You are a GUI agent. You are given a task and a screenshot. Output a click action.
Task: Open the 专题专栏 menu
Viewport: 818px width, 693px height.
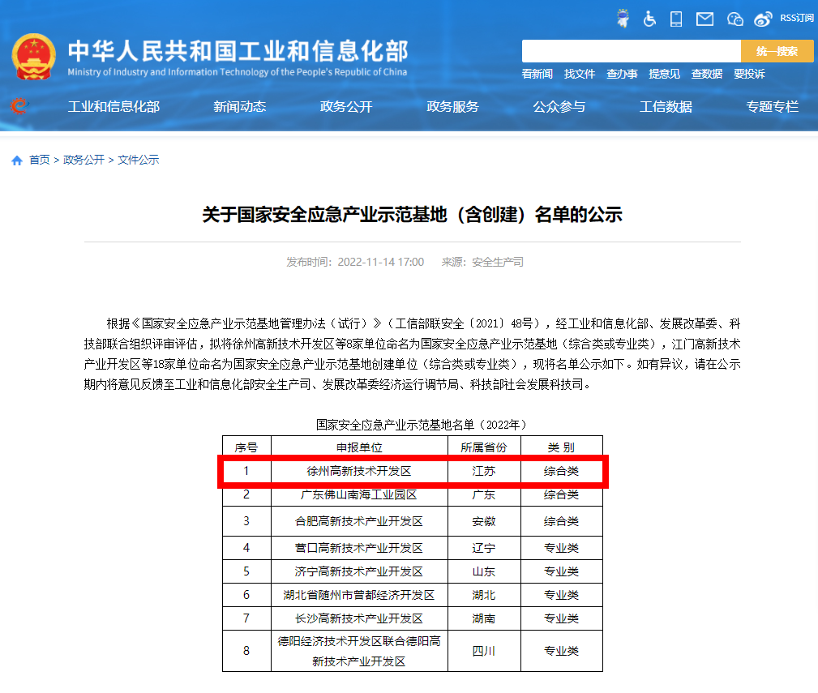(x=772, y=107)
